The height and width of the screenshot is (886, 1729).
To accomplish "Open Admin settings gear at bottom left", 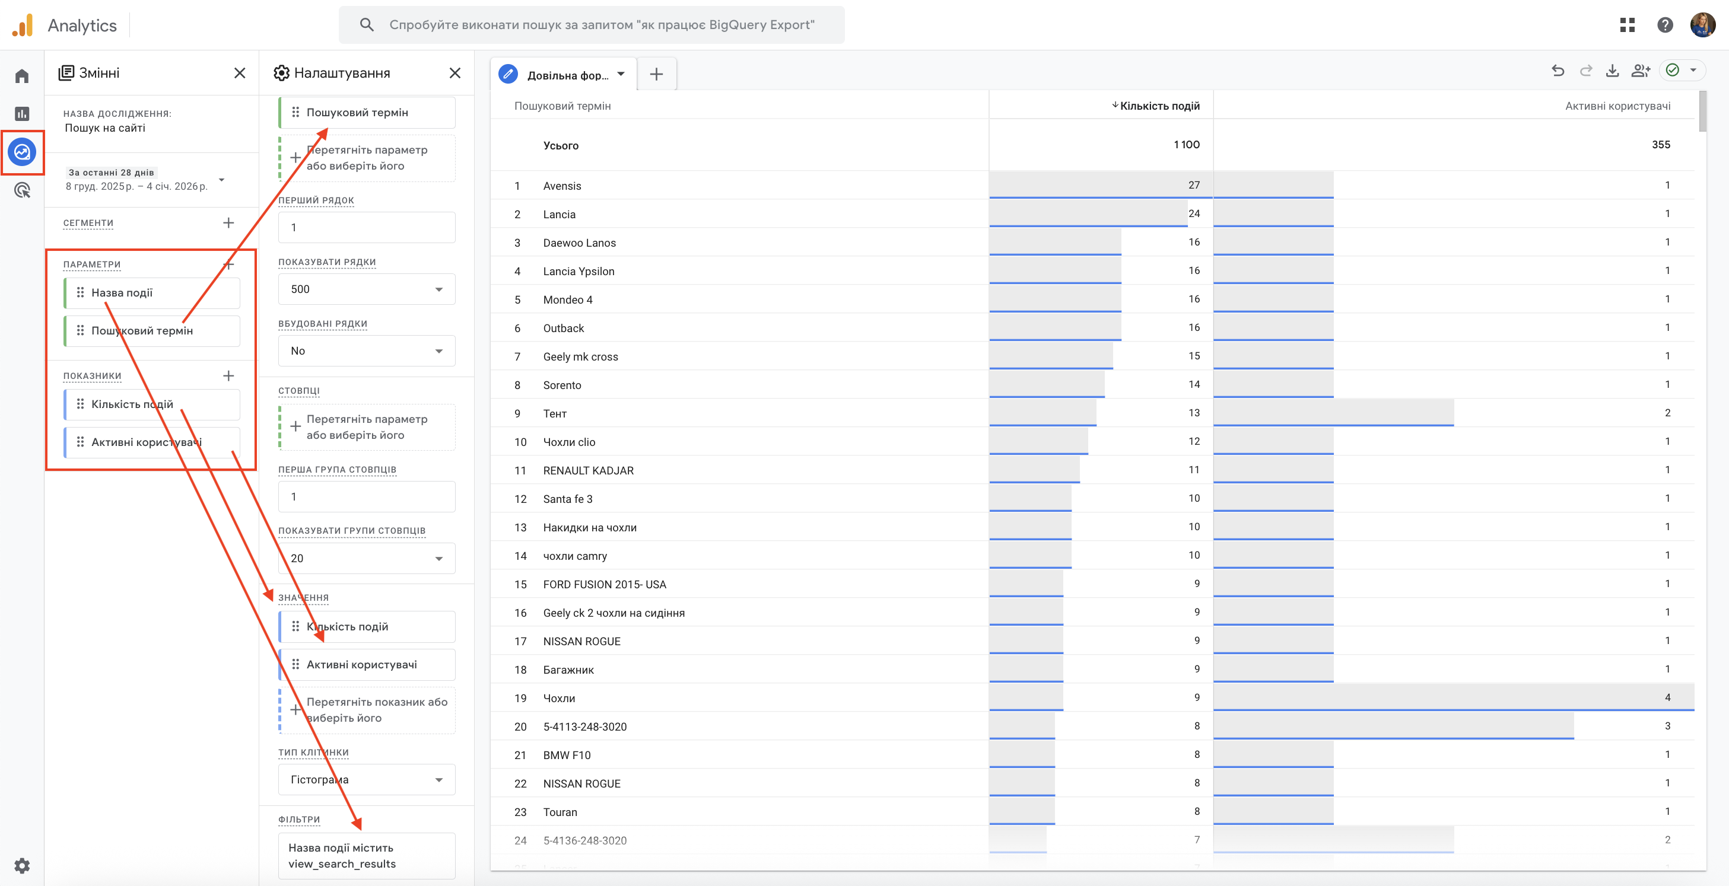I will coord(21,865).
